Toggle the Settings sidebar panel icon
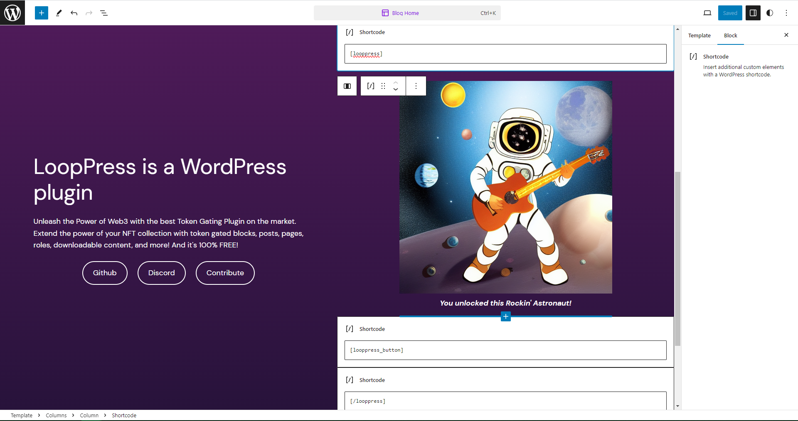 pyautogui.click(x=753, y=13)
